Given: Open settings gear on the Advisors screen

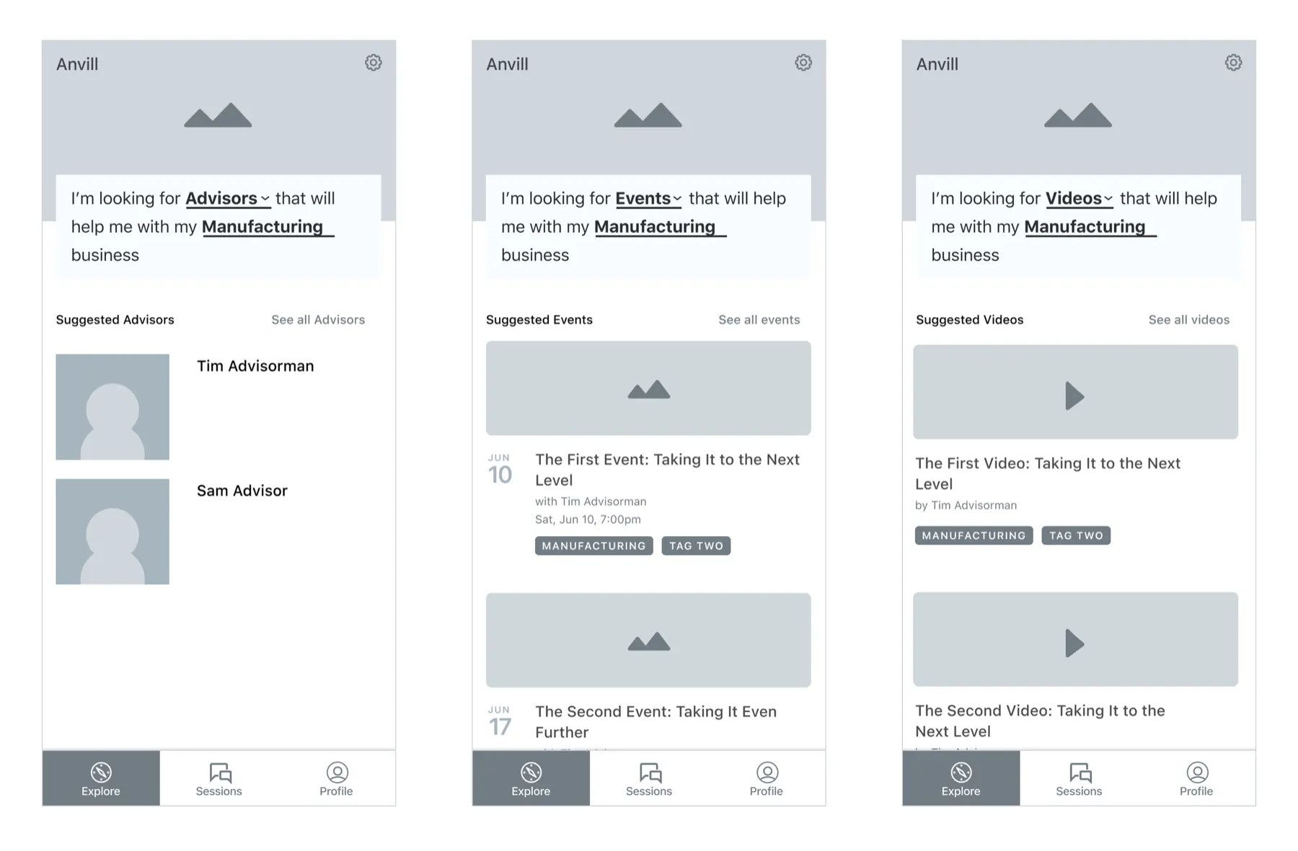Looking at the screenshot, I should [x=373, y=63].
